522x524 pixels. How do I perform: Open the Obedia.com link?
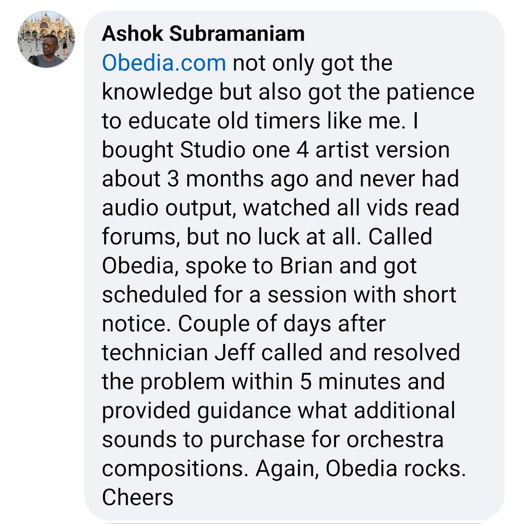tap(164, 63)
